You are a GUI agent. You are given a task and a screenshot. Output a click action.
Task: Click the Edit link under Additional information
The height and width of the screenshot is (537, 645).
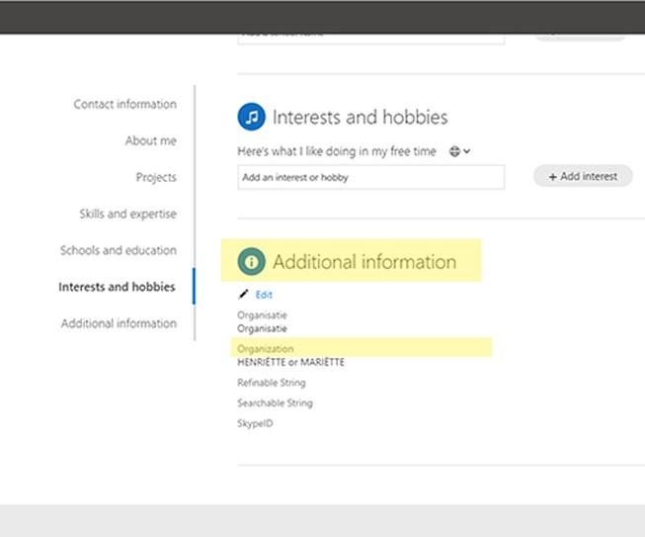click(264, 295)
